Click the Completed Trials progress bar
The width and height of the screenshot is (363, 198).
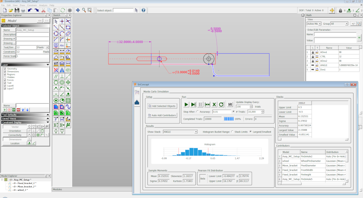(229, 119)
